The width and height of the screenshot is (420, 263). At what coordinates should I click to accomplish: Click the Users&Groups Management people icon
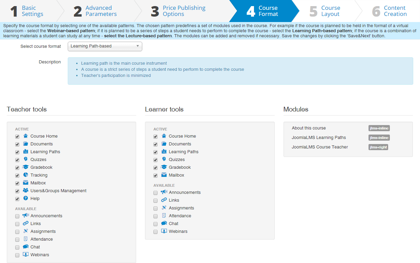point(26,190)
